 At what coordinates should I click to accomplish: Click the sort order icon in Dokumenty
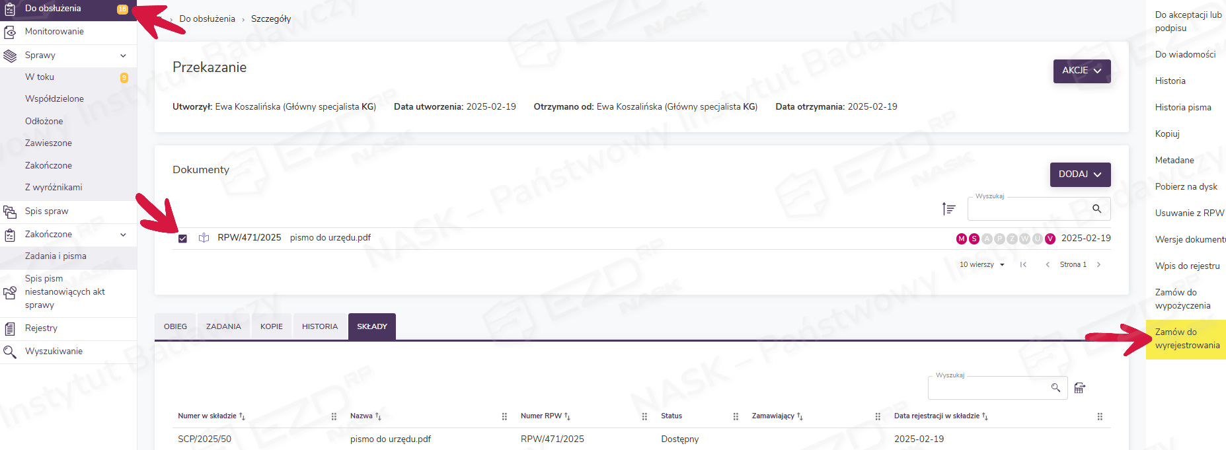pyautogui.click(x=948, y=209)
